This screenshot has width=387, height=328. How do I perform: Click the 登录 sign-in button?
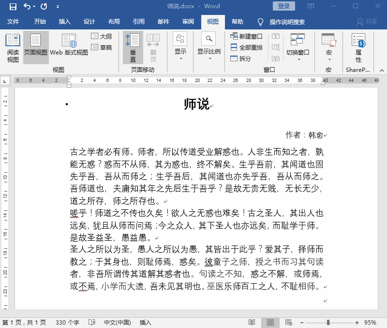point(283,6)
